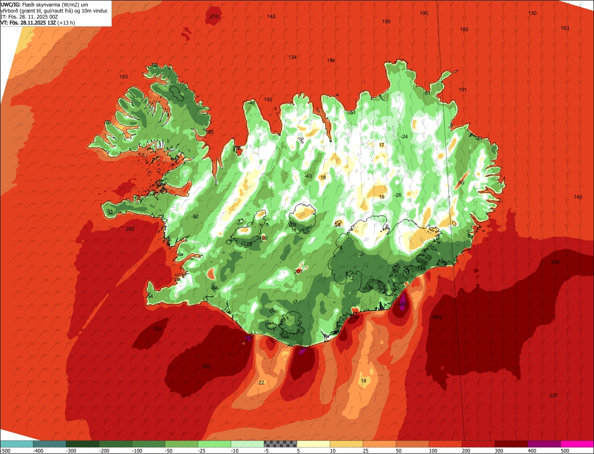Screen dimensions: 594x454
Task: Click the '-24' value in northeast Iceland
Action: pyautogui.click(x=404, y=136)
